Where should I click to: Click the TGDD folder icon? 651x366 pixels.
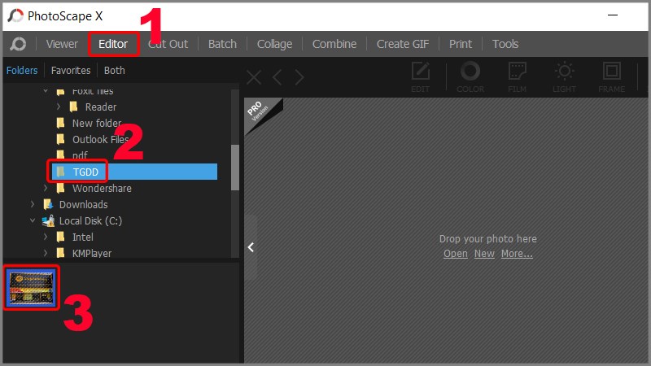pyautogui.click(x=60, y=172)
